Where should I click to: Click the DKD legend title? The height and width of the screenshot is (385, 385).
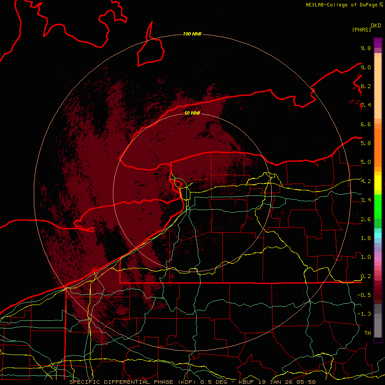click(x=376, y=26)
